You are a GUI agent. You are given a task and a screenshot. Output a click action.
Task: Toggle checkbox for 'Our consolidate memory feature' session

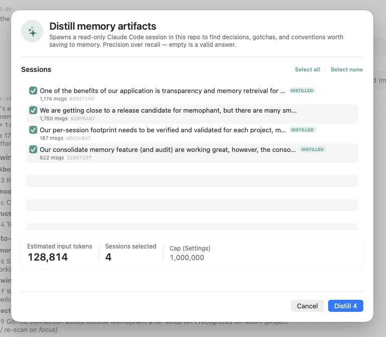[33, 149]
